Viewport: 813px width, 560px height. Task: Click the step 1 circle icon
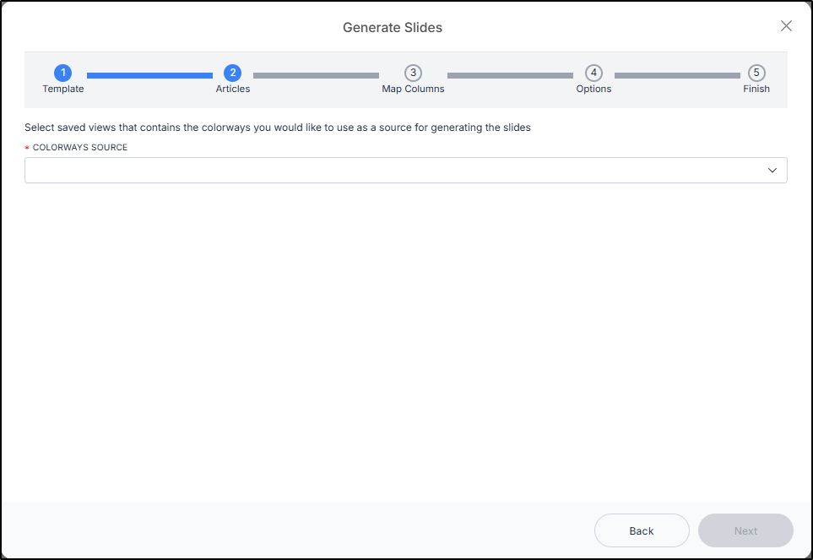[62, 73]
